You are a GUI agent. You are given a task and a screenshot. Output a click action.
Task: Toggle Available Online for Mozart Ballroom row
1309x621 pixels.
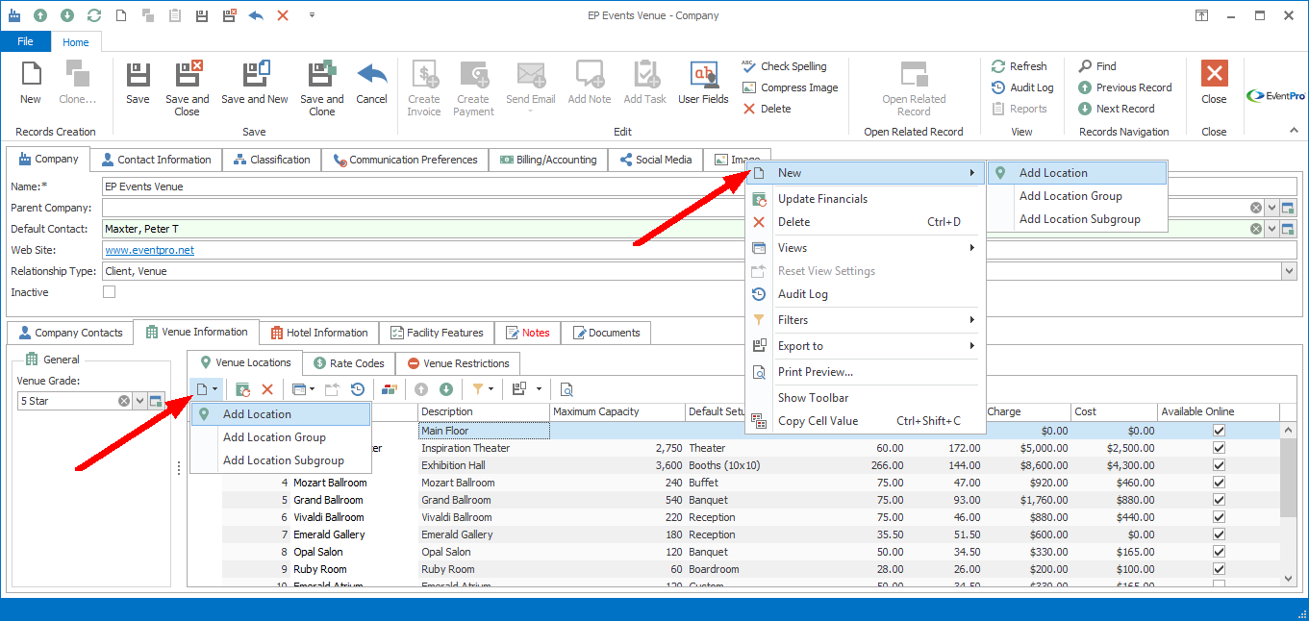click(x=1219, y=483)
